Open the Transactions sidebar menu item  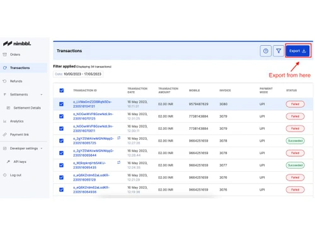tap(23, 68)
